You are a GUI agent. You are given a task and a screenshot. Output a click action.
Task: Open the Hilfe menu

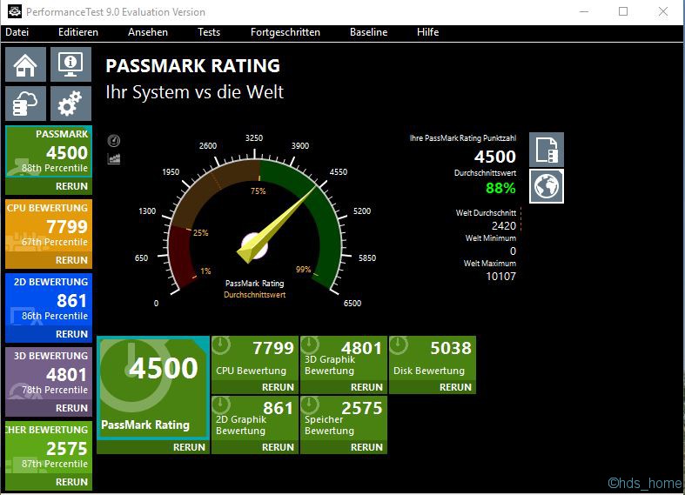[427, 32]
